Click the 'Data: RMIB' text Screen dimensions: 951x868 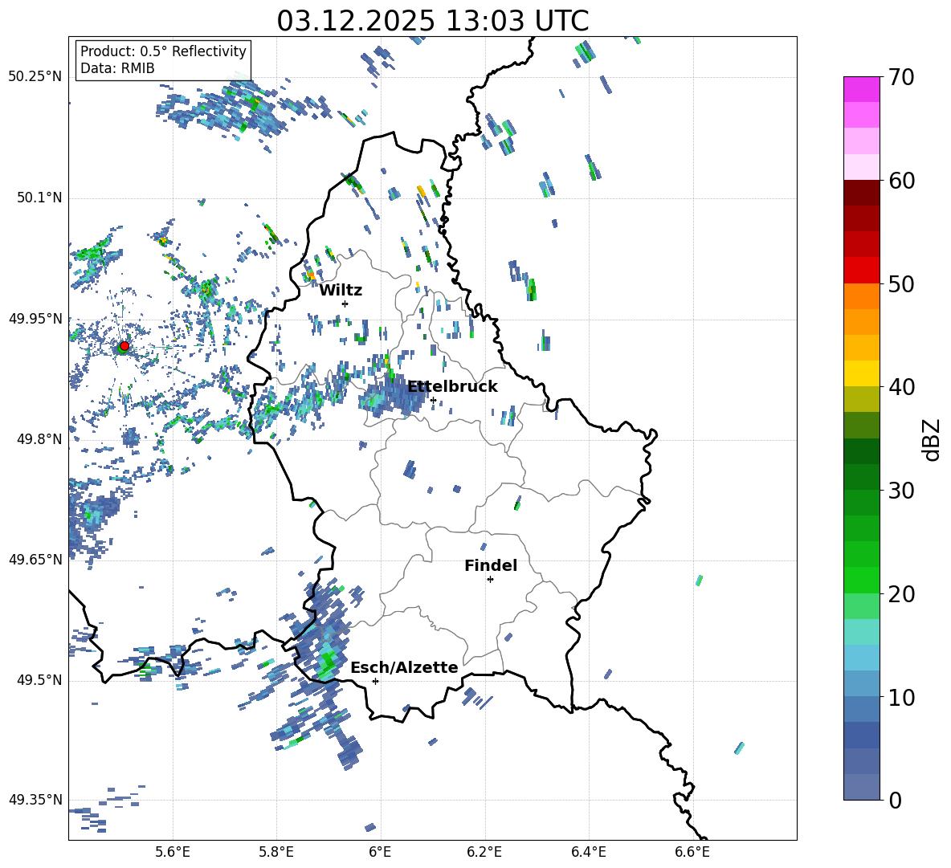117,68
